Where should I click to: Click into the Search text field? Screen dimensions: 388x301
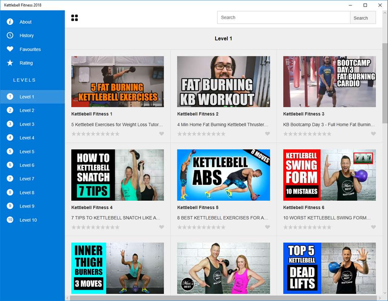284,17
